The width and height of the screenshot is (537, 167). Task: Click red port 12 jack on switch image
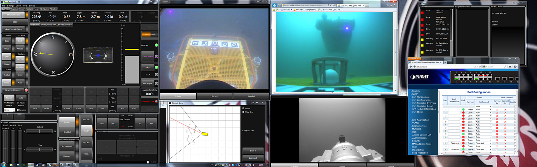tap(482, 76)
